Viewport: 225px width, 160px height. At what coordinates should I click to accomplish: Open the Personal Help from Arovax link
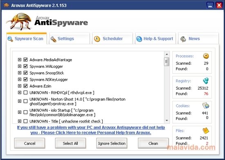coord(91,130)
